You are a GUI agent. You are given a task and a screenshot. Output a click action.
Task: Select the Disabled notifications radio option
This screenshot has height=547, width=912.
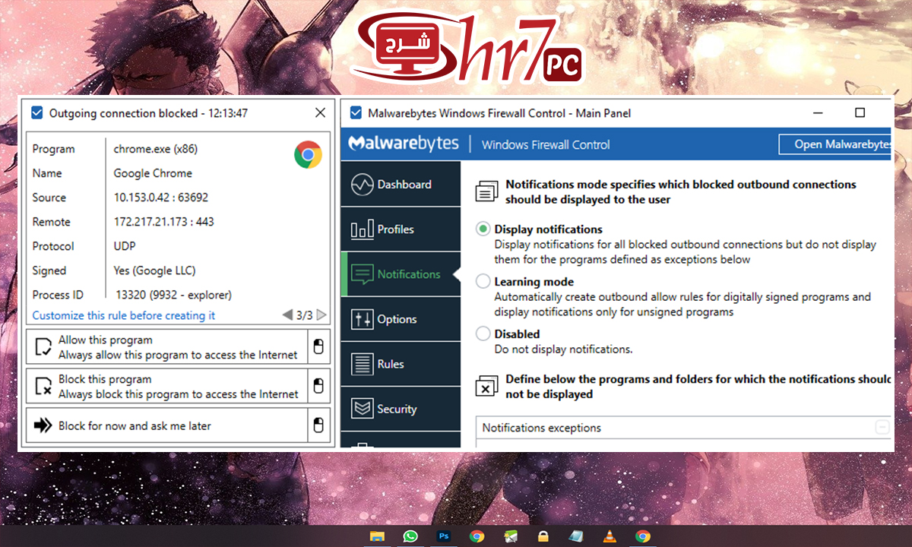(483, 334)
